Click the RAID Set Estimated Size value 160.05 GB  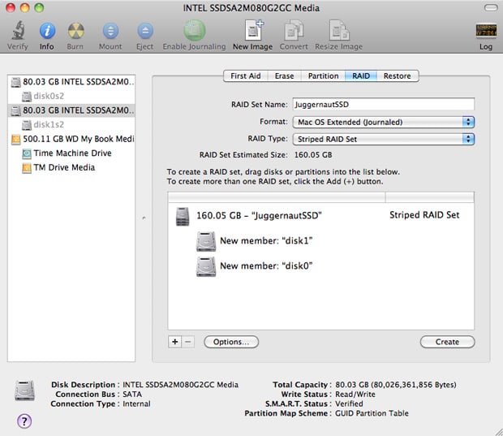313,155
